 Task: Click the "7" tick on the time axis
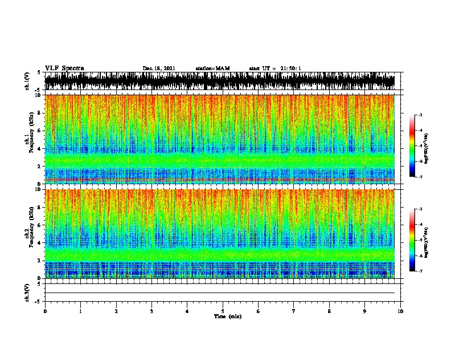pyautogui.click(x=294, y=311)
